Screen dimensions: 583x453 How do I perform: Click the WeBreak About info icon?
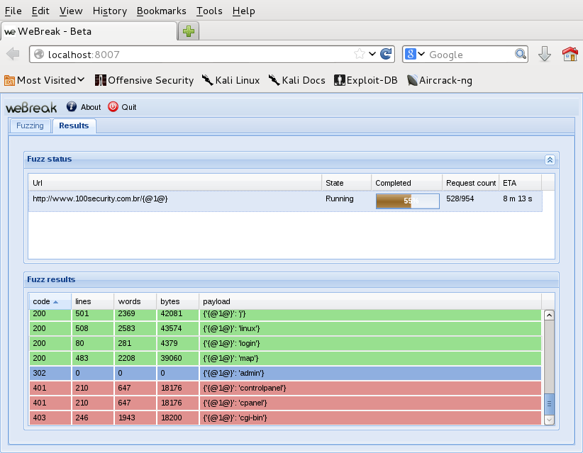click(x=72, y=106)
